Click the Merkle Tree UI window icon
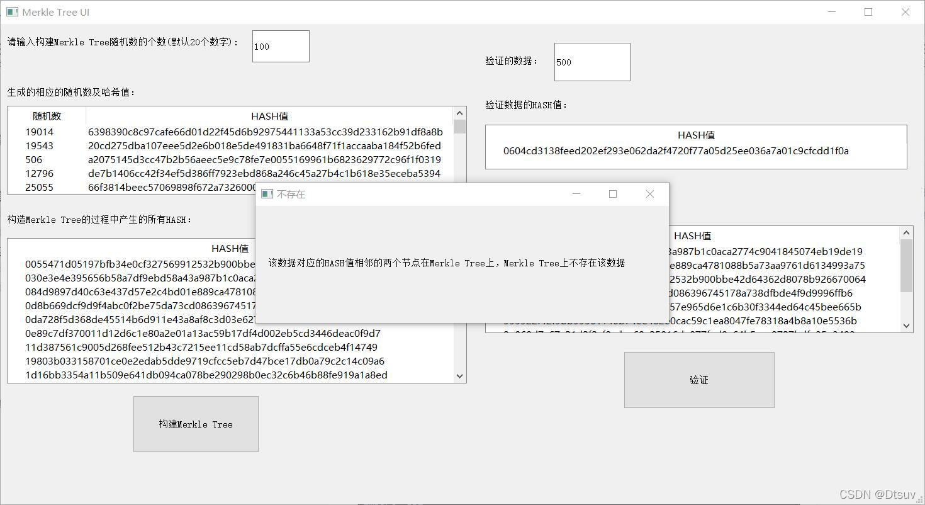925x505 pixels. (x=12, y=12)
